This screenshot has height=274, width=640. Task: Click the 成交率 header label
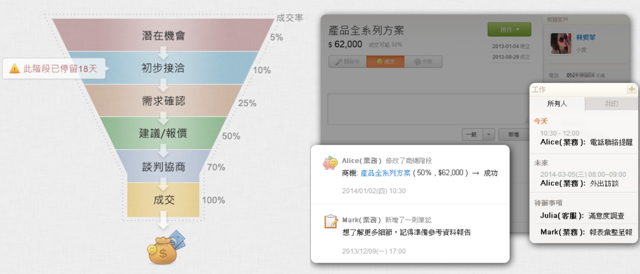tap(290, 18)
